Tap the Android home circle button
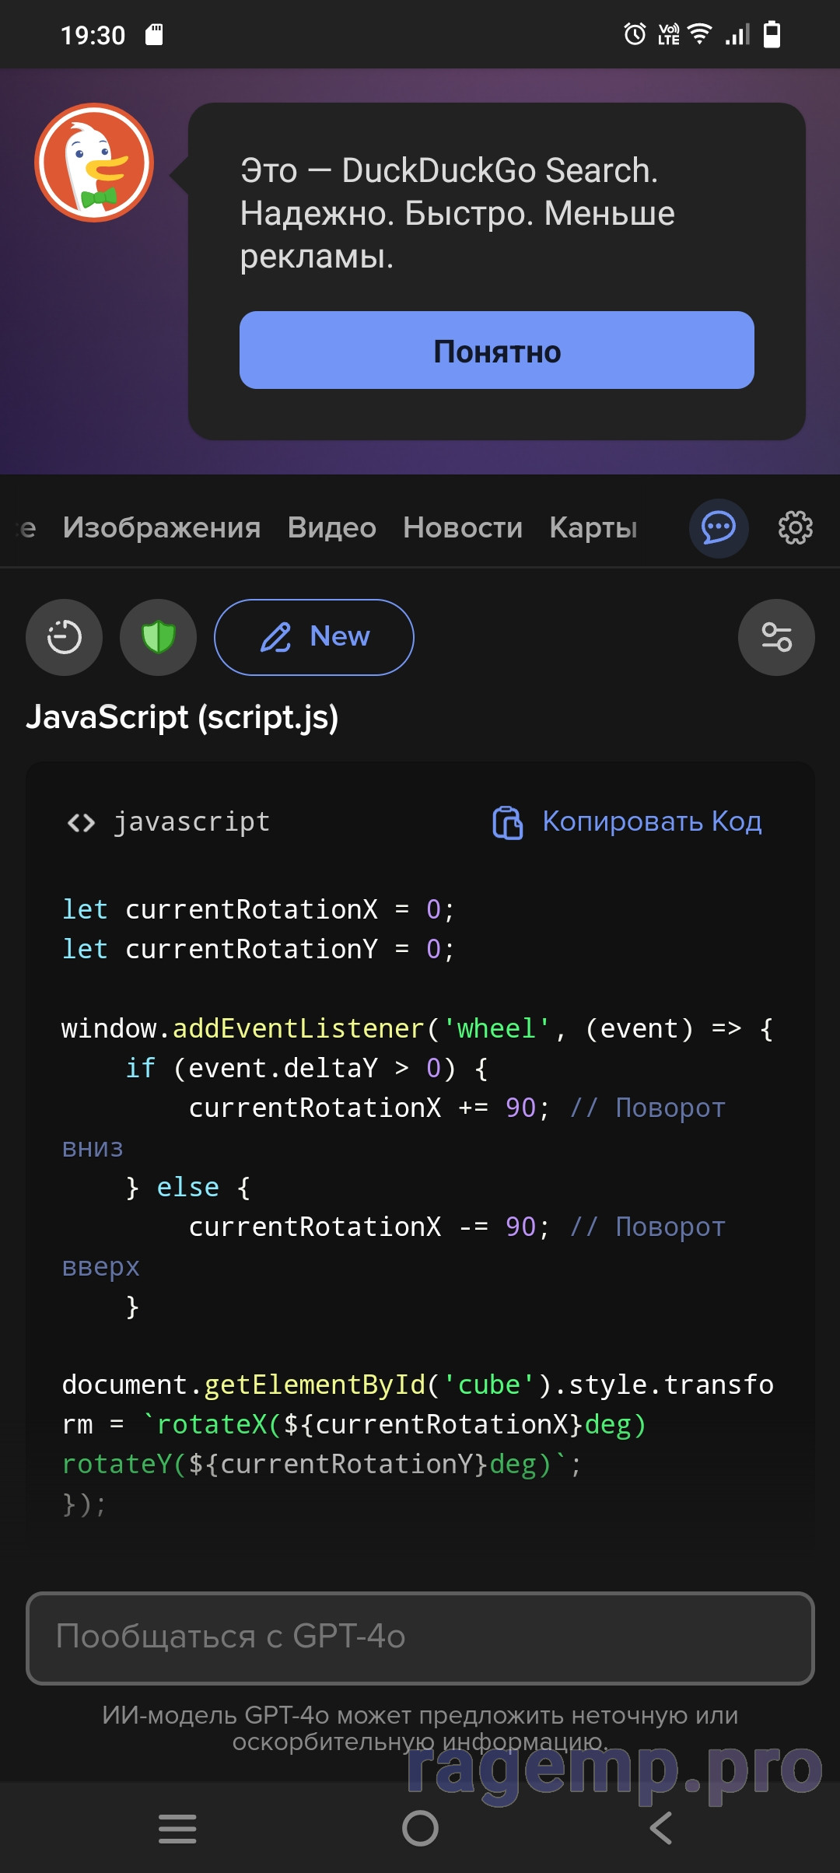Image resolution: width=840 pixels, height=1873 pixels. [x=420, y=1828]
